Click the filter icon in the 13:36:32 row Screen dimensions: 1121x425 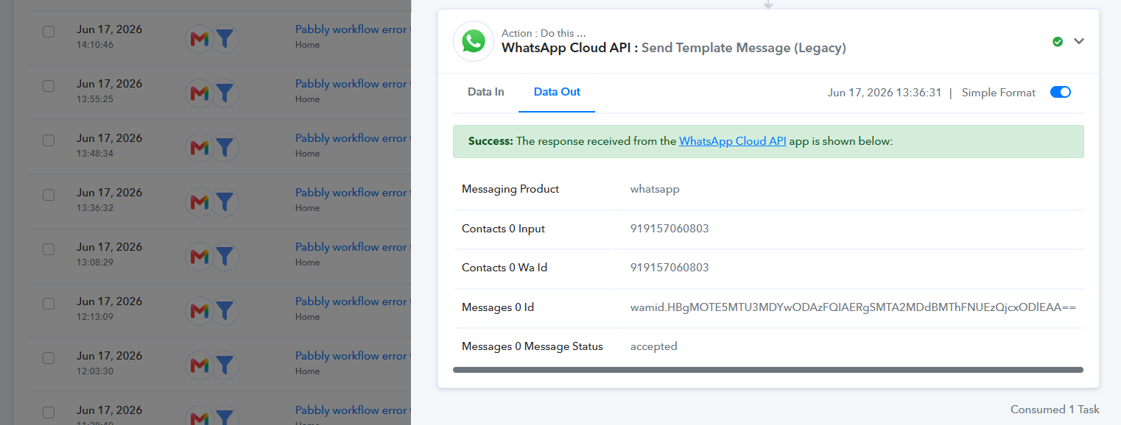pos(225,201)
